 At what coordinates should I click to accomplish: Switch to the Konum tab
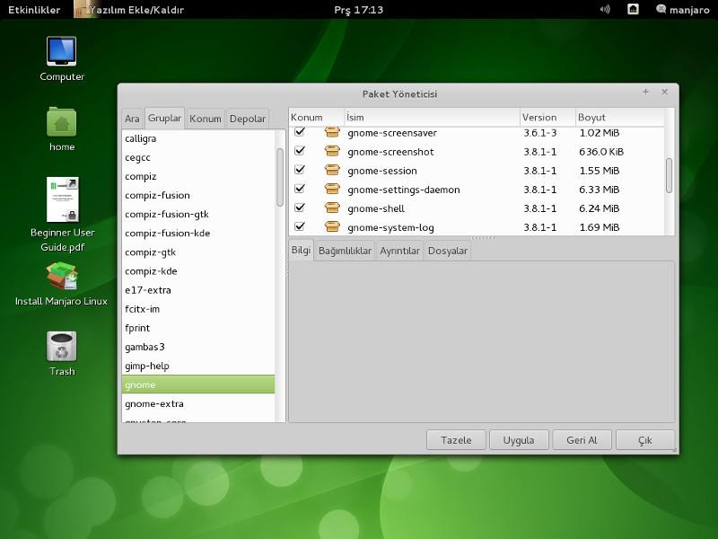206,119
